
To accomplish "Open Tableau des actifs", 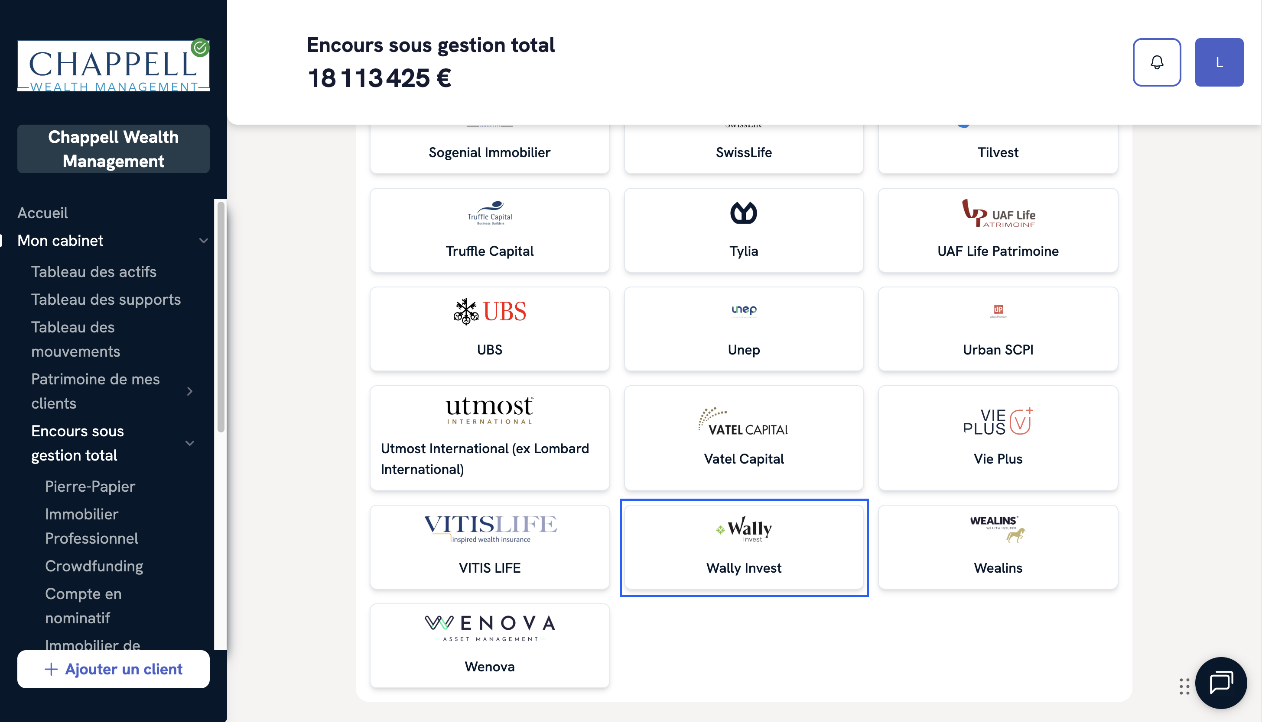I will coord(93,272).
